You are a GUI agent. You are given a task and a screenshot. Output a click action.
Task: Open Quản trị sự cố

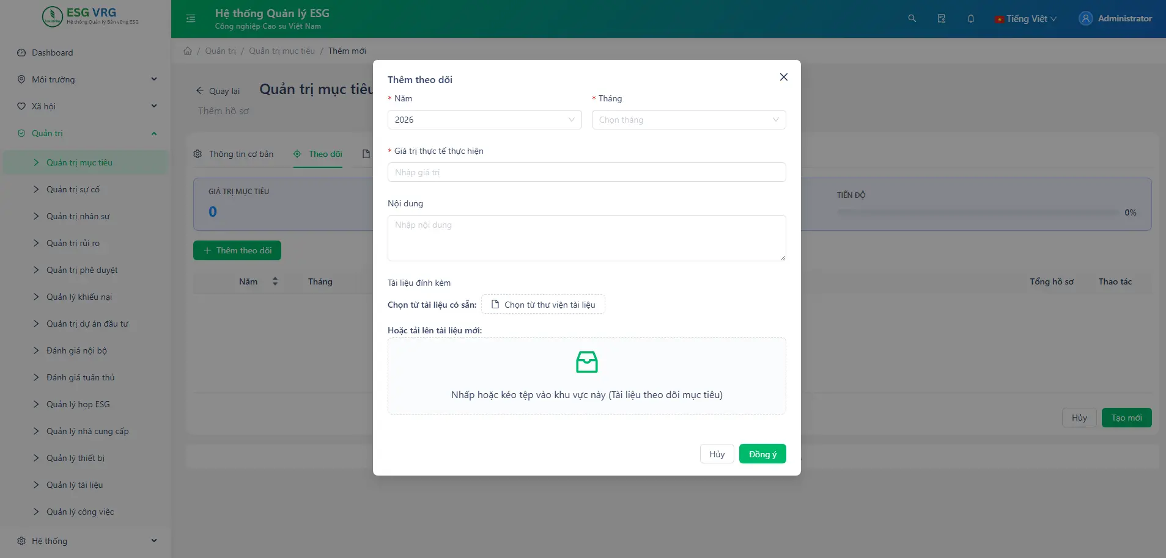[x=86, y=189]
